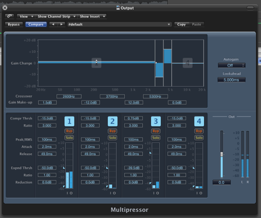Bypass band 3 with Byp button
Viewport: 261px width, 218px height.
pos(156,131)
